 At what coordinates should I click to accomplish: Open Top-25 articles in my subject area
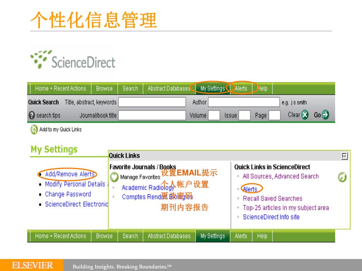[286, 207]
